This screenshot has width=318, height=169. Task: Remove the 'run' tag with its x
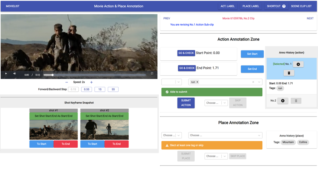(197, 82)
